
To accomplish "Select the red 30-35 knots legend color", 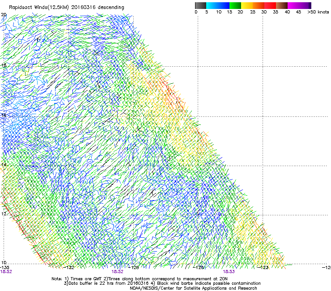I will pos(270,5).
